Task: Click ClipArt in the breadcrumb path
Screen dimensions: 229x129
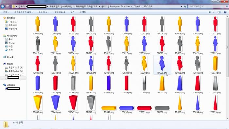Action: coord(137,7)
